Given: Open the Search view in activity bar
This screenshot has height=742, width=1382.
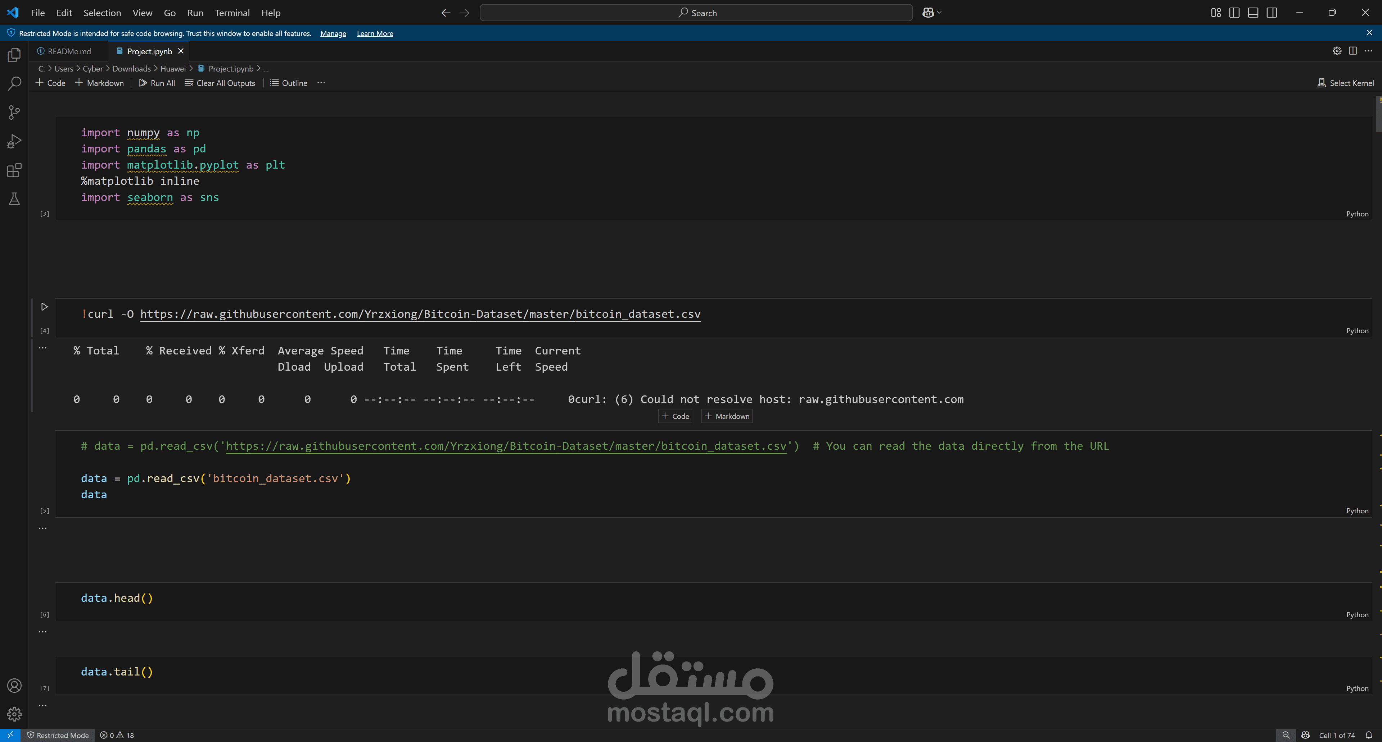Looking at the screenshot, I should coord(14,83).
